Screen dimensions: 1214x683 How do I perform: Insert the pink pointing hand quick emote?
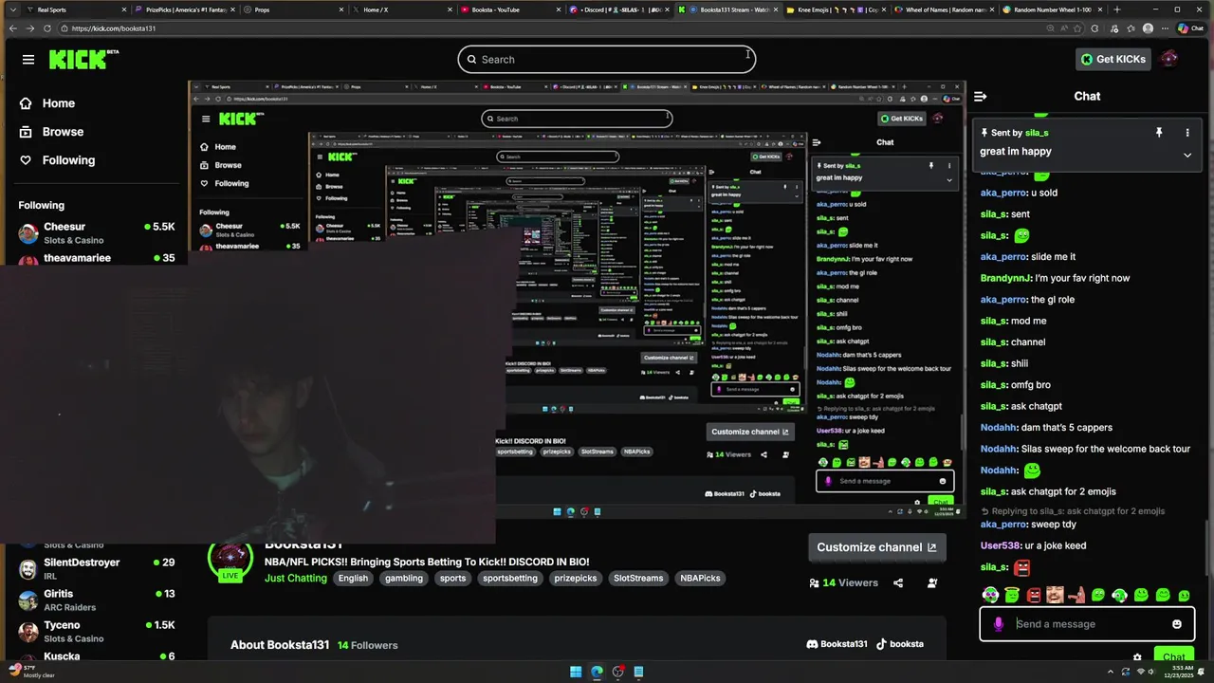[x=1076, y=595]
